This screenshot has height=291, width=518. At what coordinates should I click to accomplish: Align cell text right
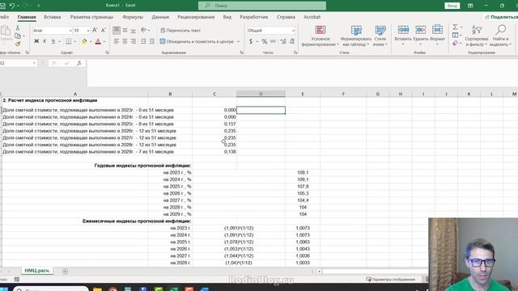click(x=133, y=41)
